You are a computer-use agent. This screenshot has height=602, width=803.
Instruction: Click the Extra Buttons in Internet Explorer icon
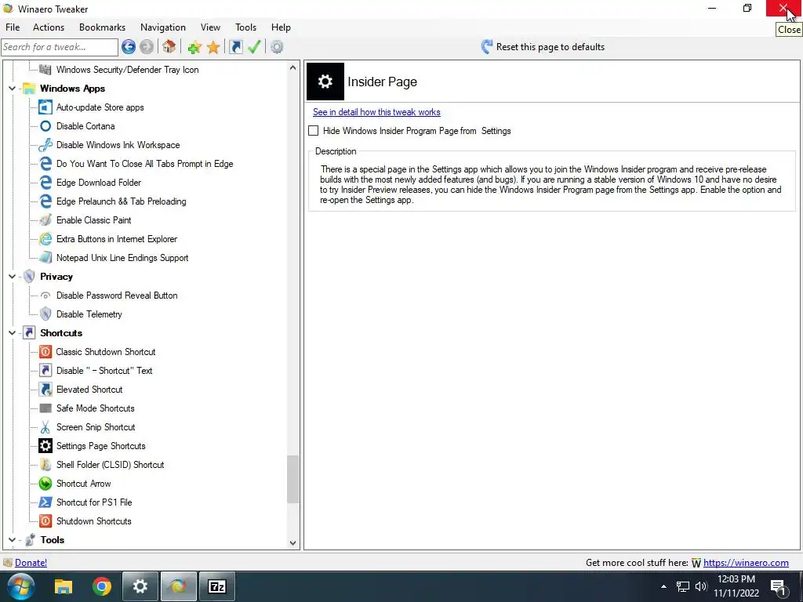coord(45,239)
